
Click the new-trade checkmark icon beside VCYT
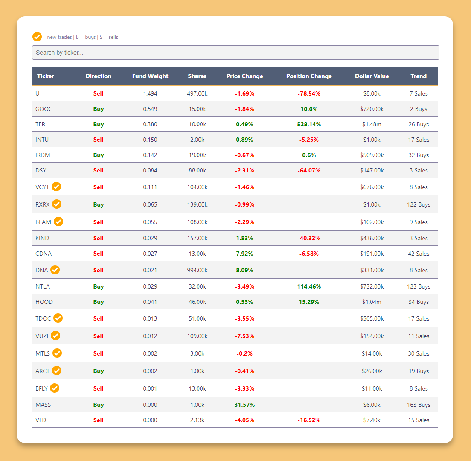(56, 187)
